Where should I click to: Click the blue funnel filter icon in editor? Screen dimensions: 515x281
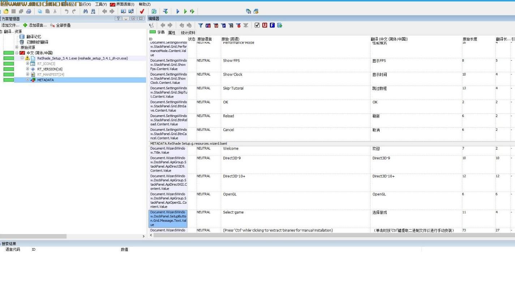pos(201,25)
